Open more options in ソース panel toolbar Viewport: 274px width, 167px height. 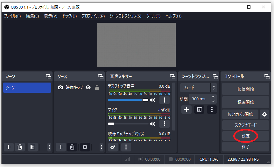(x=101, y=147)
